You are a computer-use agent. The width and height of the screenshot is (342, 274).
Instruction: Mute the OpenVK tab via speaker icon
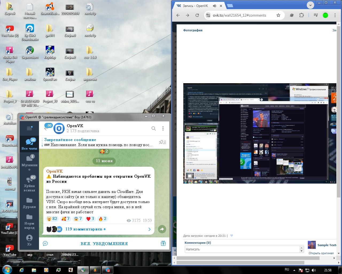click(215, 6)
